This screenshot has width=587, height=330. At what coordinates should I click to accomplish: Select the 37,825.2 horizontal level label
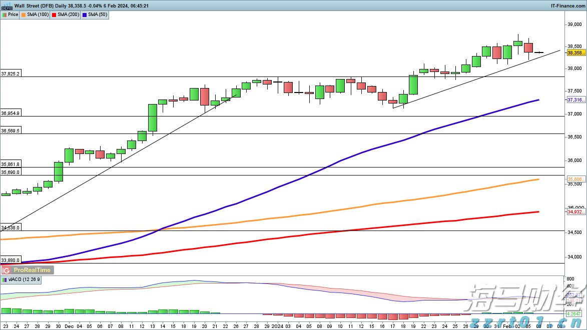[11, 73]
